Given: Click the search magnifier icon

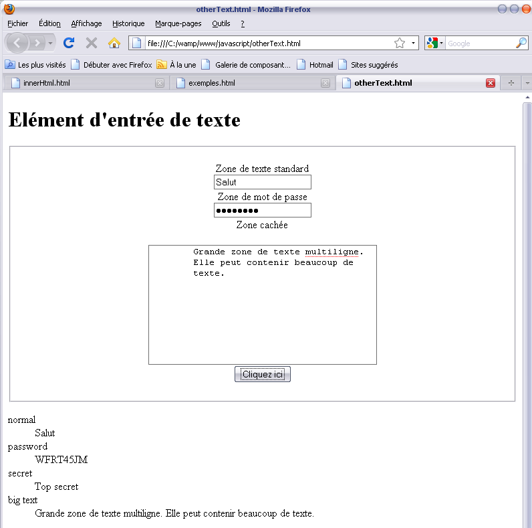Looking at the screenshot, I should pos(521,43).
